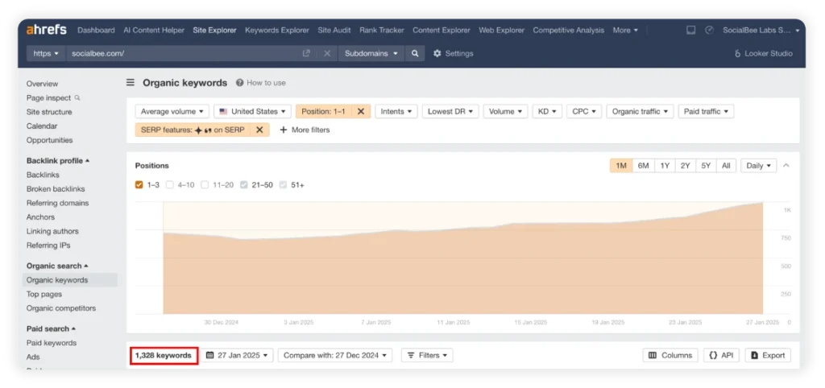Viewport: 825px width, 388px height.
Task: Open Compare with 27 Dec 2024 dropdown
Action: pyautogui.click(x=335, y=356)
